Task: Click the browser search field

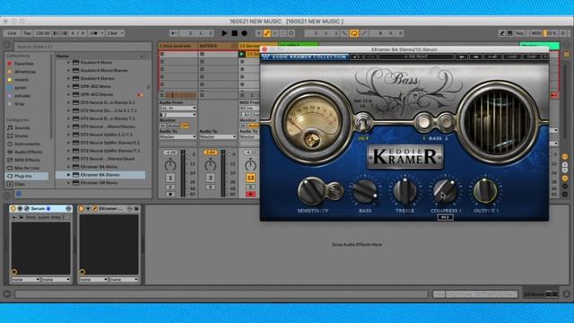Action: coord(83,47)
